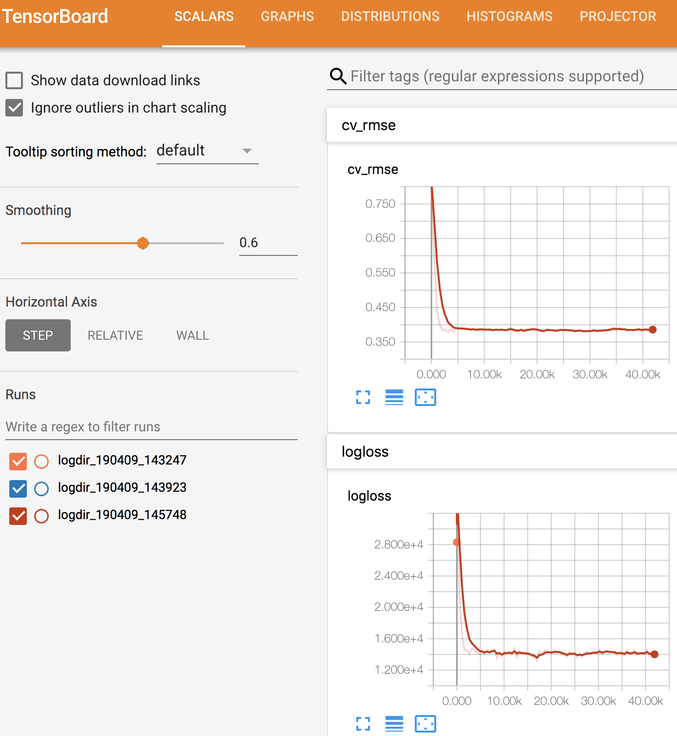
Task: Fit domain to data in cv_rmse chart
Action: (x=426, y=397)
